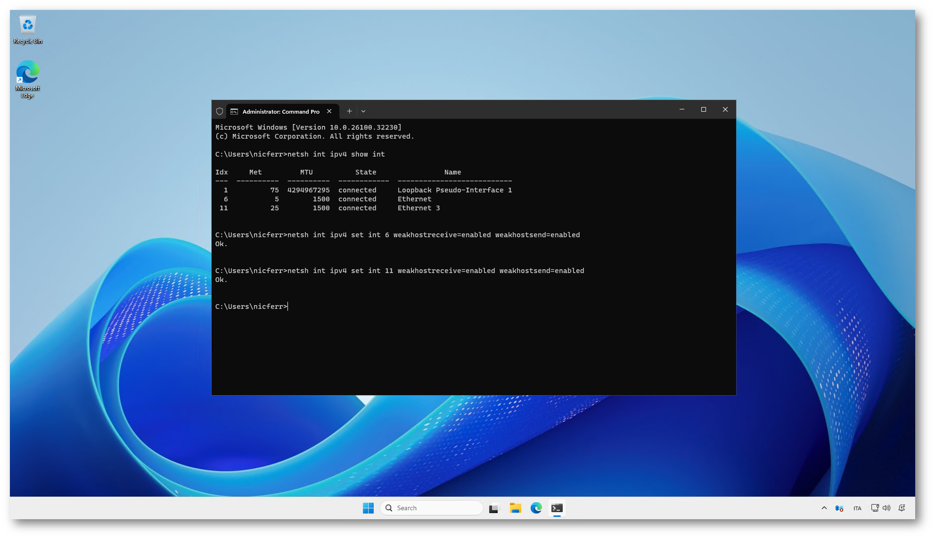Open the Recycle Bin desktop icon
The image size is (935, 539).
(28, 30)
